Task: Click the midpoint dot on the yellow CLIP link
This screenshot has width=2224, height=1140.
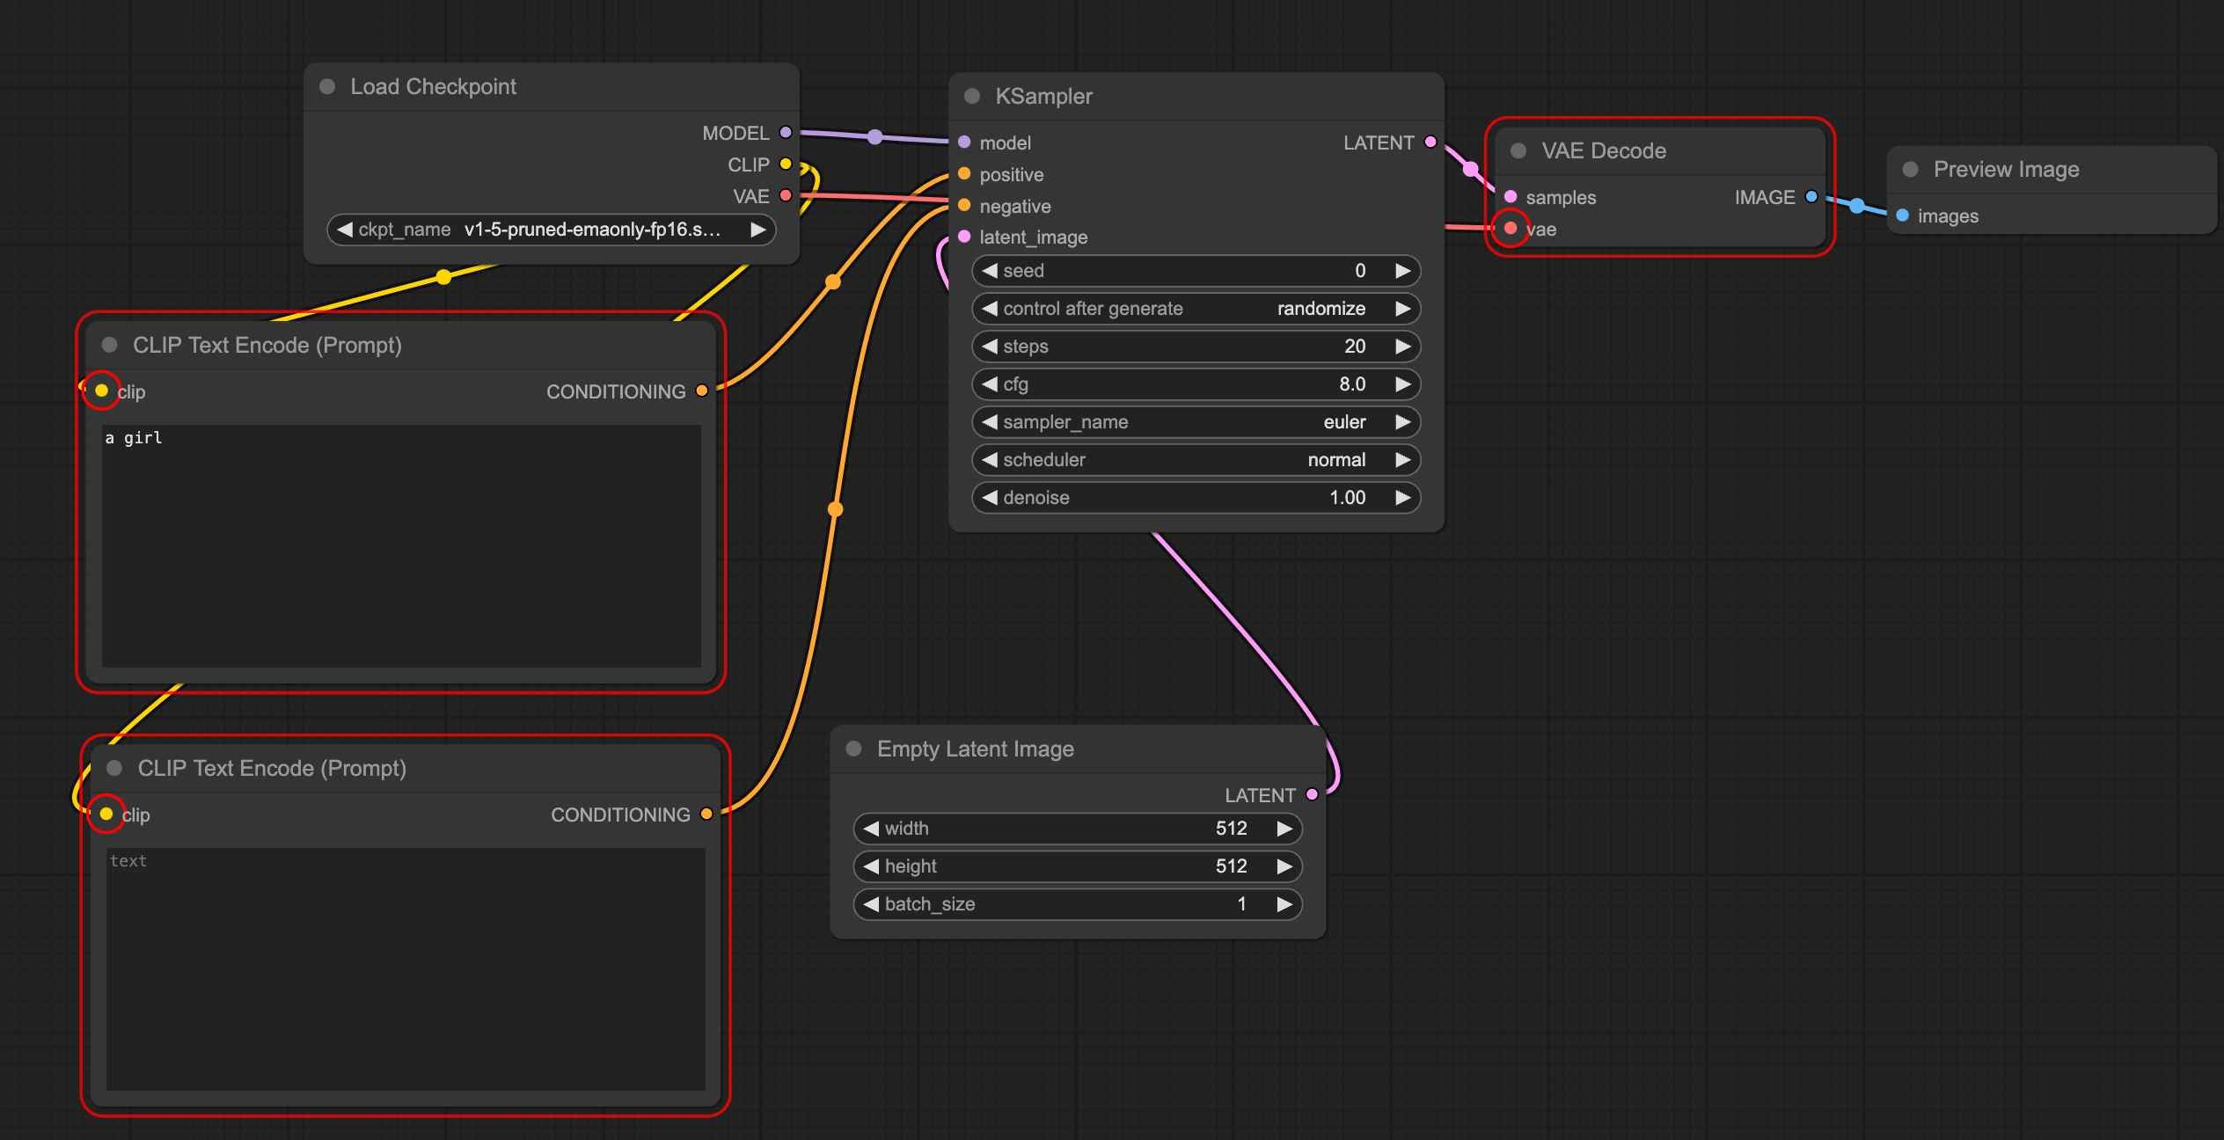Action: (x=443, y=277)
